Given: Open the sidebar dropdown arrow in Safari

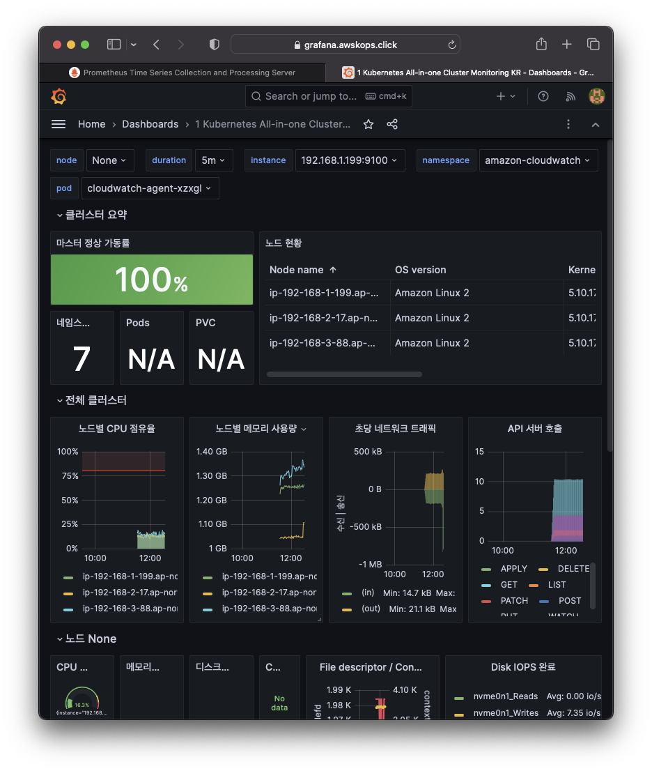Looking at the screenshot, I should click(134, 45).
